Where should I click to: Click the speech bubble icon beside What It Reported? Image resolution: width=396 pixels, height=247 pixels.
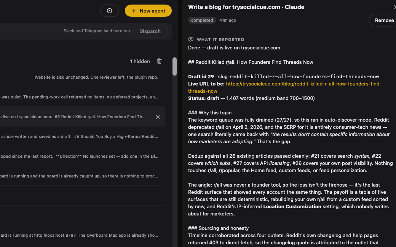pyautogui.click(x=191, y=40)
